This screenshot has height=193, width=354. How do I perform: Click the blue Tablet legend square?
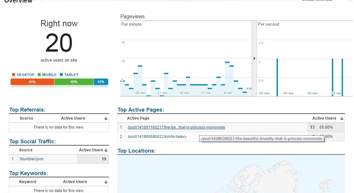(61, 74)
